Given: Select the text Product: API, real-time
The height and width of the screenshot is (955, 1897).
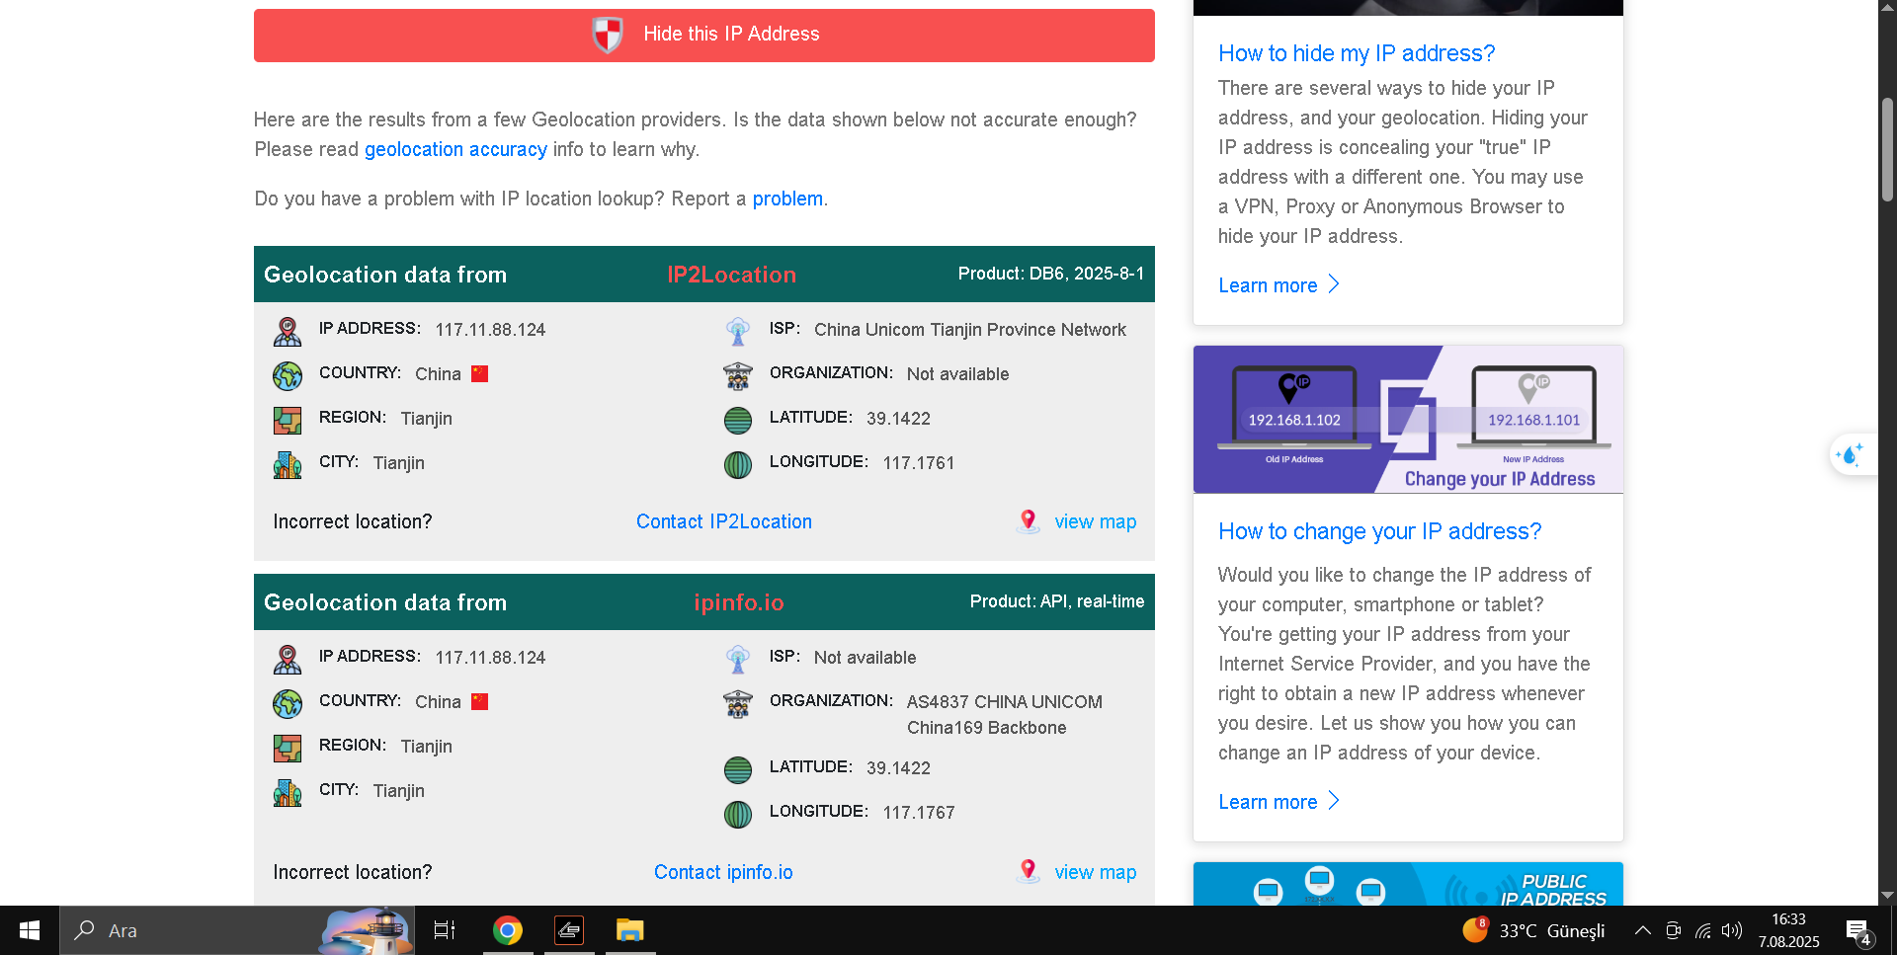Looking at the screenshot, I should pos(1056,601).
